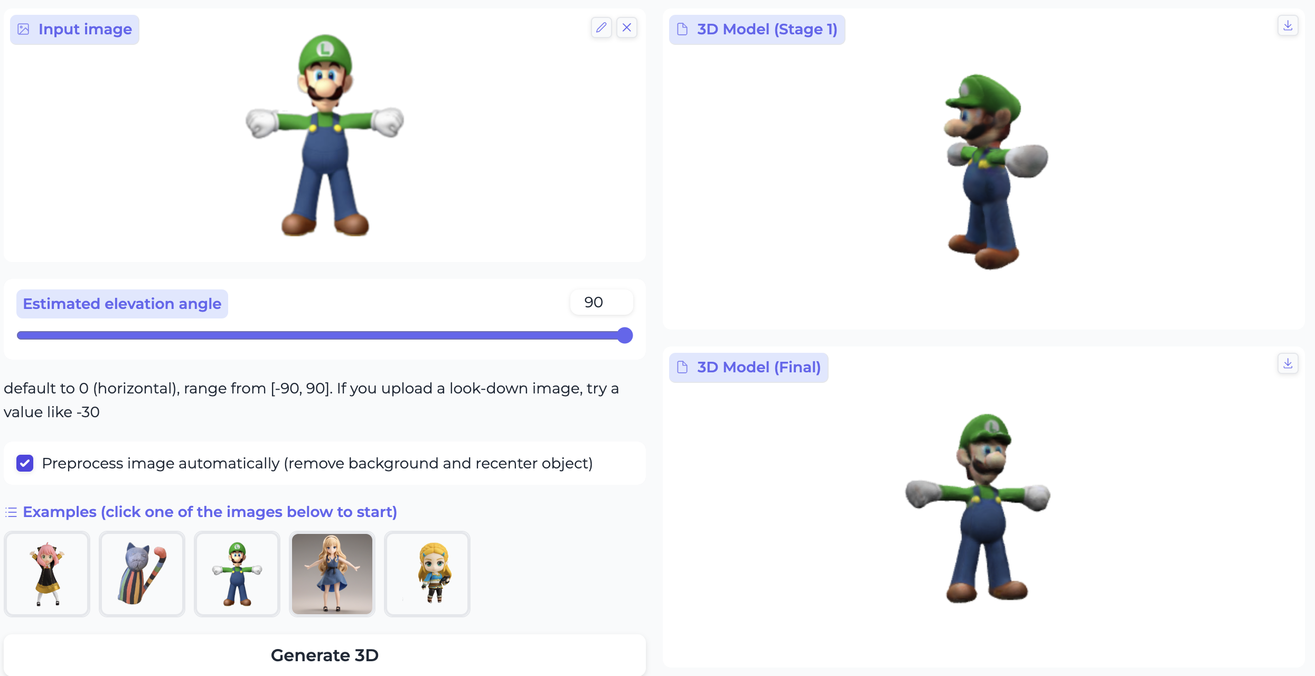Click the edit pencil icon on input image
The image size is (1315, 676).
click(x=601, y=27)
